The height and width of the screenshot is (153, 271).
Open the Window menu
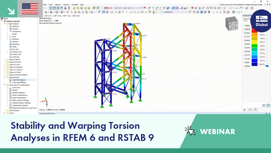click(66, 5)
